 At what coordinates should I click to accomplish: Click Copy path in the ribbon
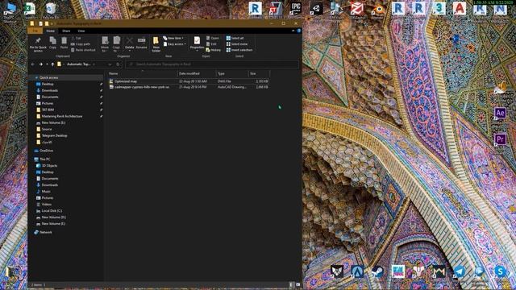[x=81, y=44]
